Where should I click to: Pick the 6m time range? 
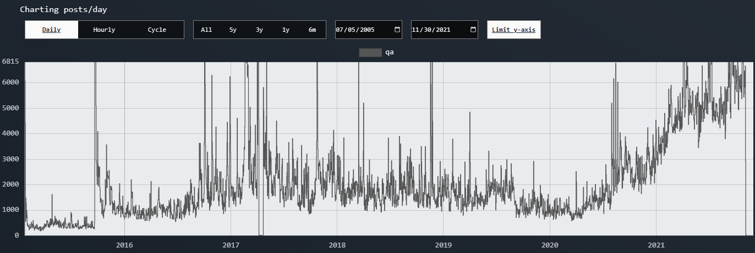(312, 30)
